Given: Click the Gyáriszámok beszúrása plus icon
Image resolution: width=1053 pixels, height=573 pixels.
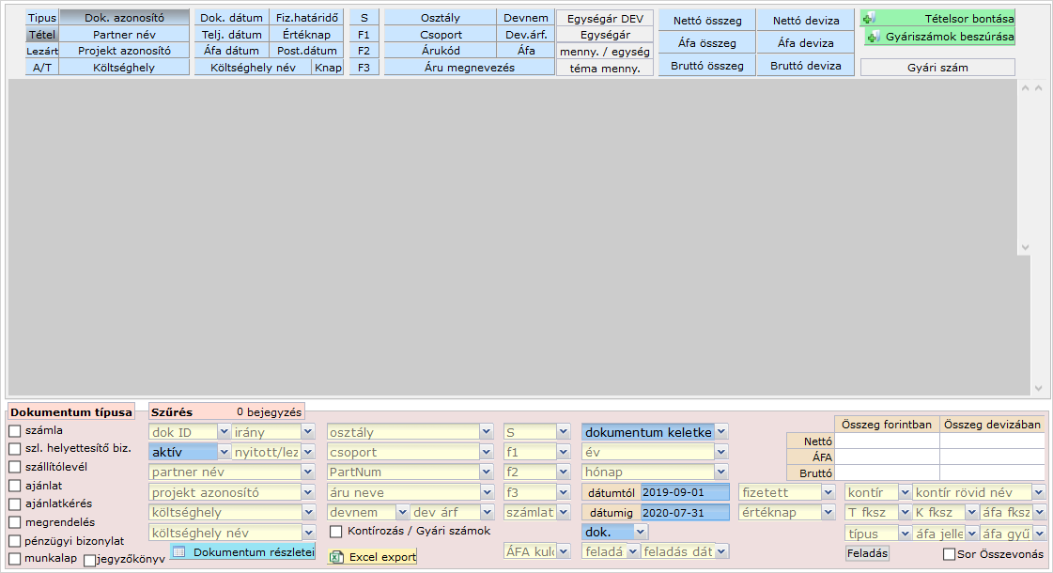Looking at the screenshot, I should pos(874,37).
